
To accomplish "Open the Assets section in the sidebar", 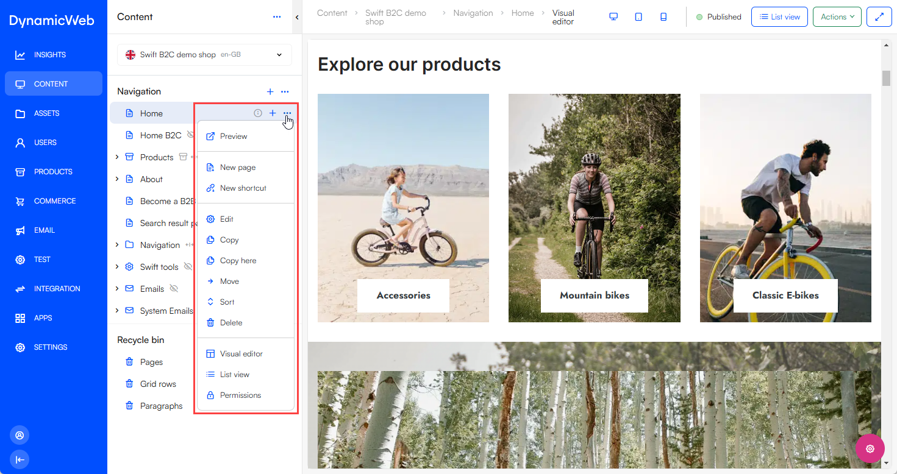I will pos(19,113).
